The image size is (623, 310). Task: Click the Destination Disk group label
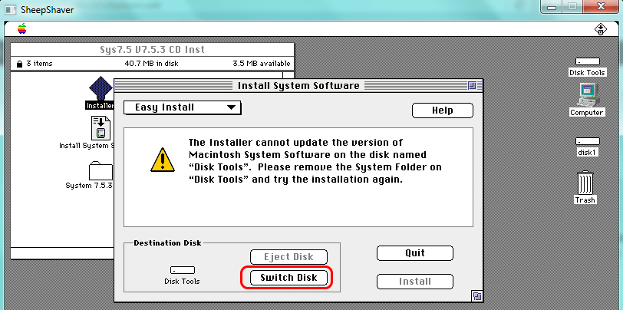pos(168,242)
